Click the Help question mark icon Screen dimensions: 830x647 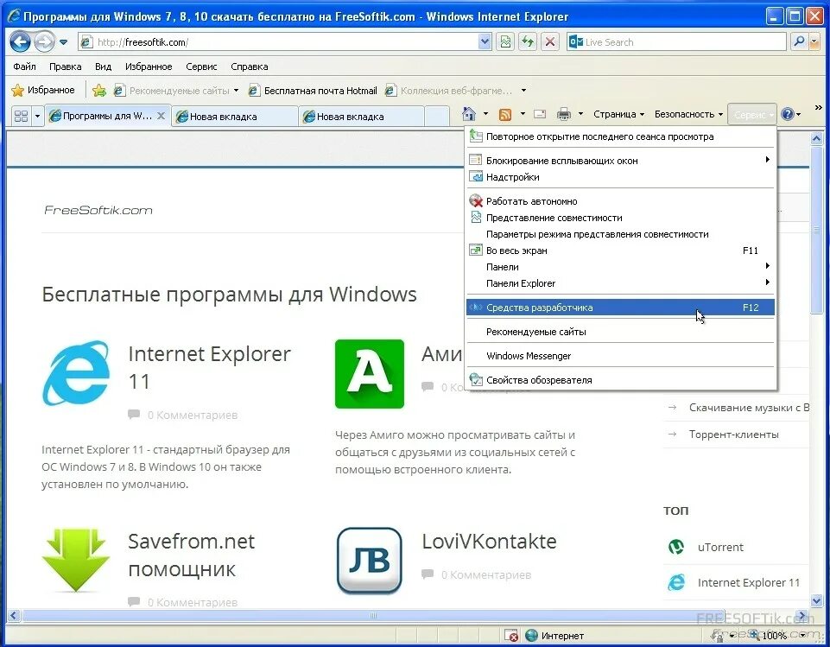pyautogui.click(x=788, y=114)
